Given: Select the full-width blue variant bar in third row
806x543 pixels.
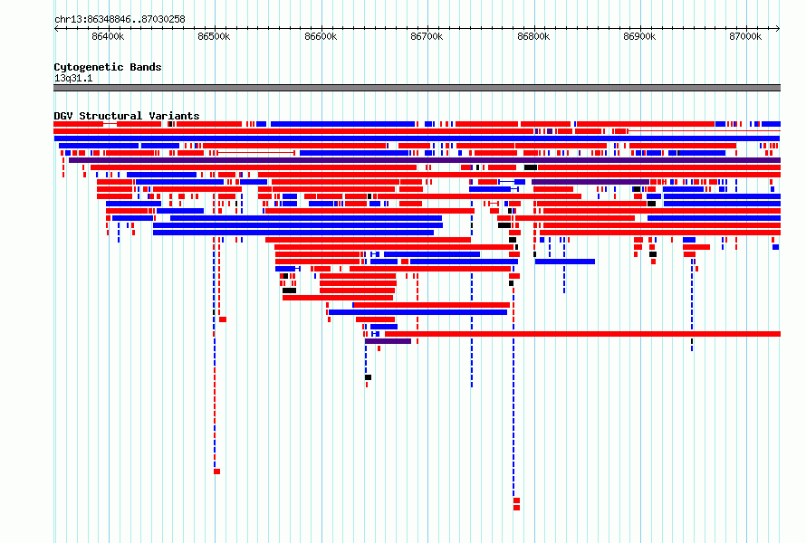Looking at the screenshot, I should 417,138.
